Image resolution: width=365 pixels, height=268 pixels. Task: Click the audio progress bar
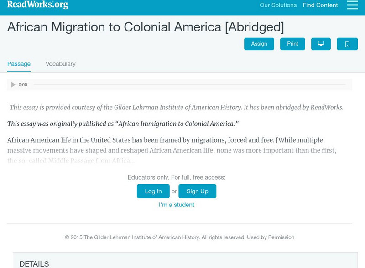click(x=189, y=85)
